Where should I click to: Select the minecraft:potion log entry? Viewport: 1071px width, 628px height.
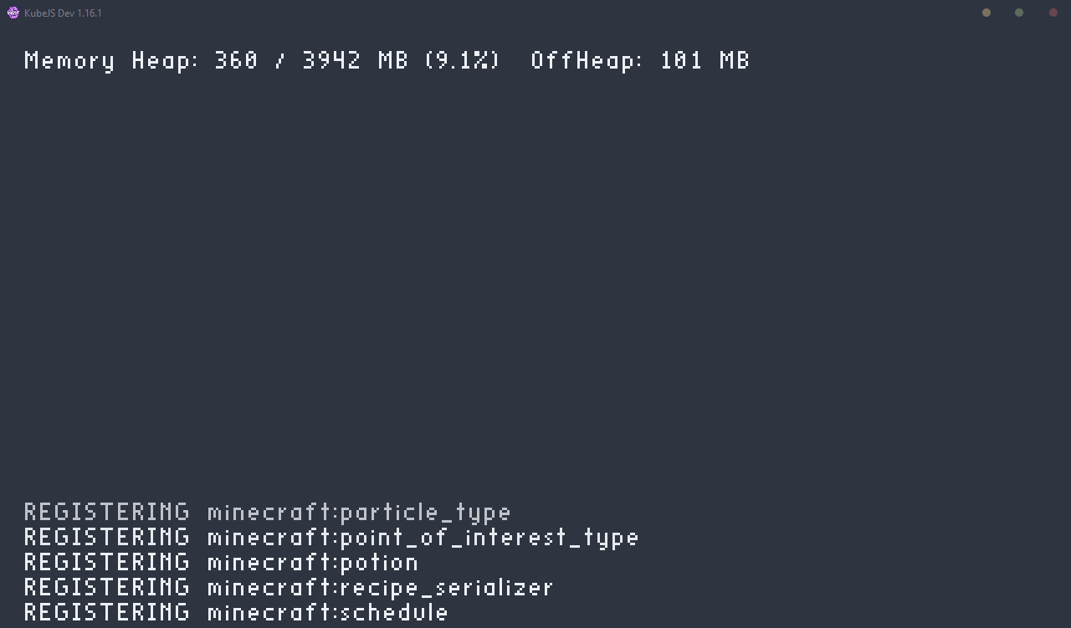[x=313, y=563]
